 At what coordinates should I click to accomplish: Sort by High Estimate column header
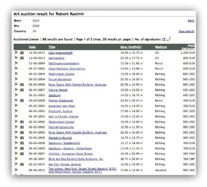coord(188,47)
